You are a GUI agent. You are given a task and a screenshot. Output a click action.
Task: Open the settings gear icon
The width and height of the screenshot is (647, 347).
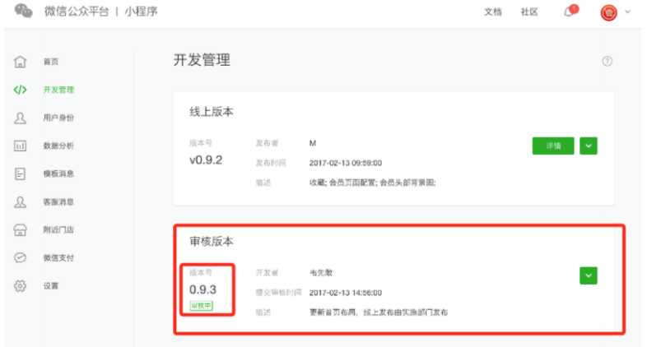(20, 285)
